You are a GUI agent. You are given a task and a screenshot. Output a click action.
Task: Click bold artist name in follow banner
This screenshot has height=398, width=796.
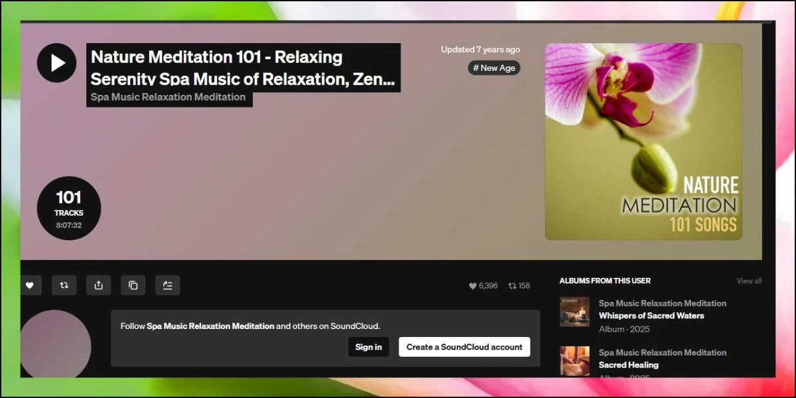[x=210, y=326]
